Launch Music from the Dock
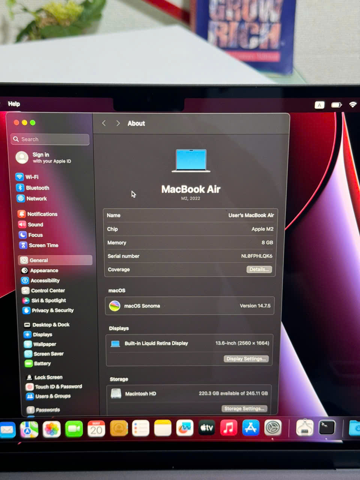The image size is (360, 480). click(x=228, y=428)
